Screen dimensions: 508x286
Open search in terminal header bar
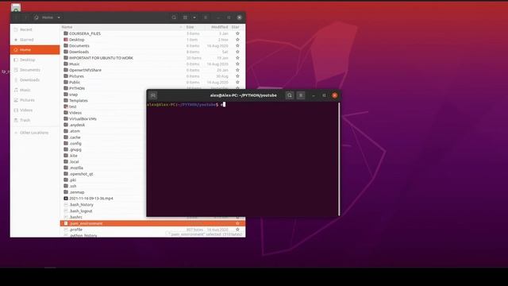click(290, 95)
